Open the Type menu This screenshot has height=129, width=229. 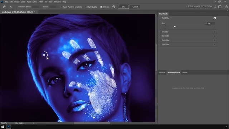coord(29,2)
